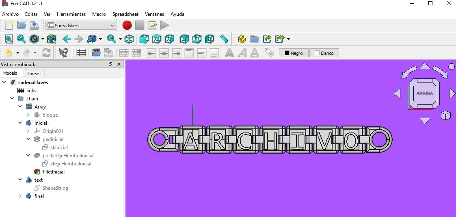The image size is (456, 217).
Task: Open the Editar menu
Action: (x=31, y=14)
